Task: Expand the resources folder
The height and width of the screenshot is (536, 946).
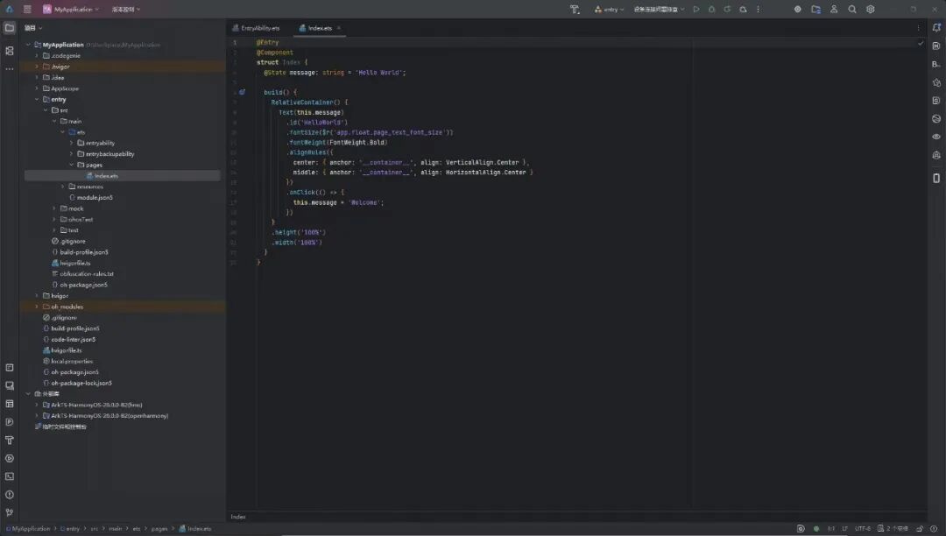Action: tap(63, 187)
